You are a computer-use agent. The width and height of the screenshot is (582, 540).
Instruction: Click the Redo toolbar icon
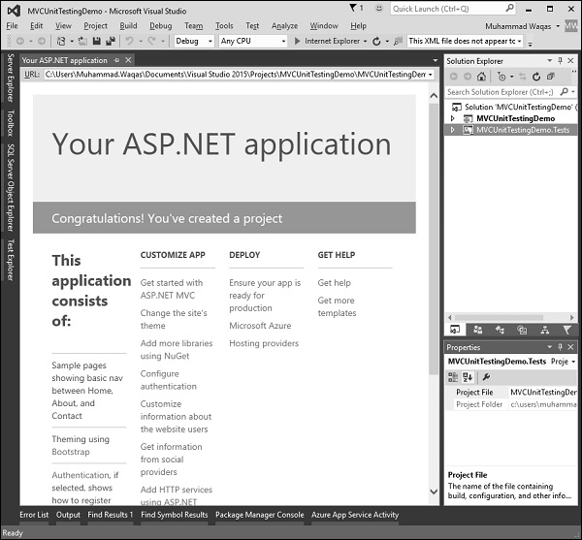coord(152,41)
